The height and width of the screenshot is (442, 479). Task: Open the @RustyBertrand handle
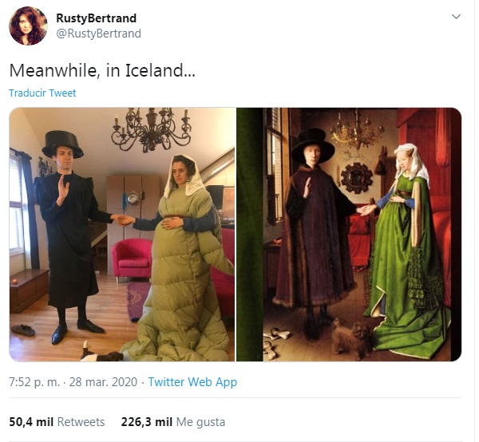coord(99,34)
